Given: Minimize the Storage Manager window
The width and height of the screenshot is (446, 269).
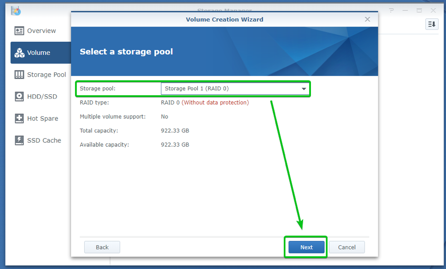Looking at the screenshot, I should coord(405,10).
